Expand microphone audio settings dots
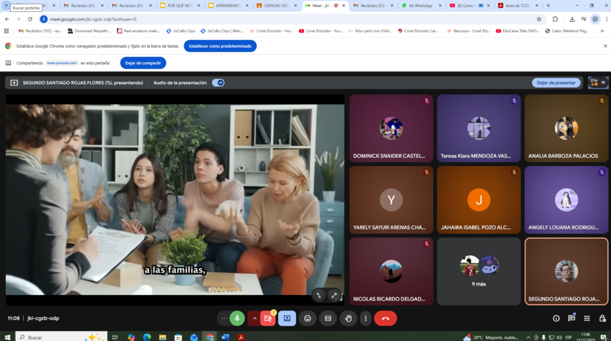Viewport: 611px width, 341px height. click(x=224, y=318)
